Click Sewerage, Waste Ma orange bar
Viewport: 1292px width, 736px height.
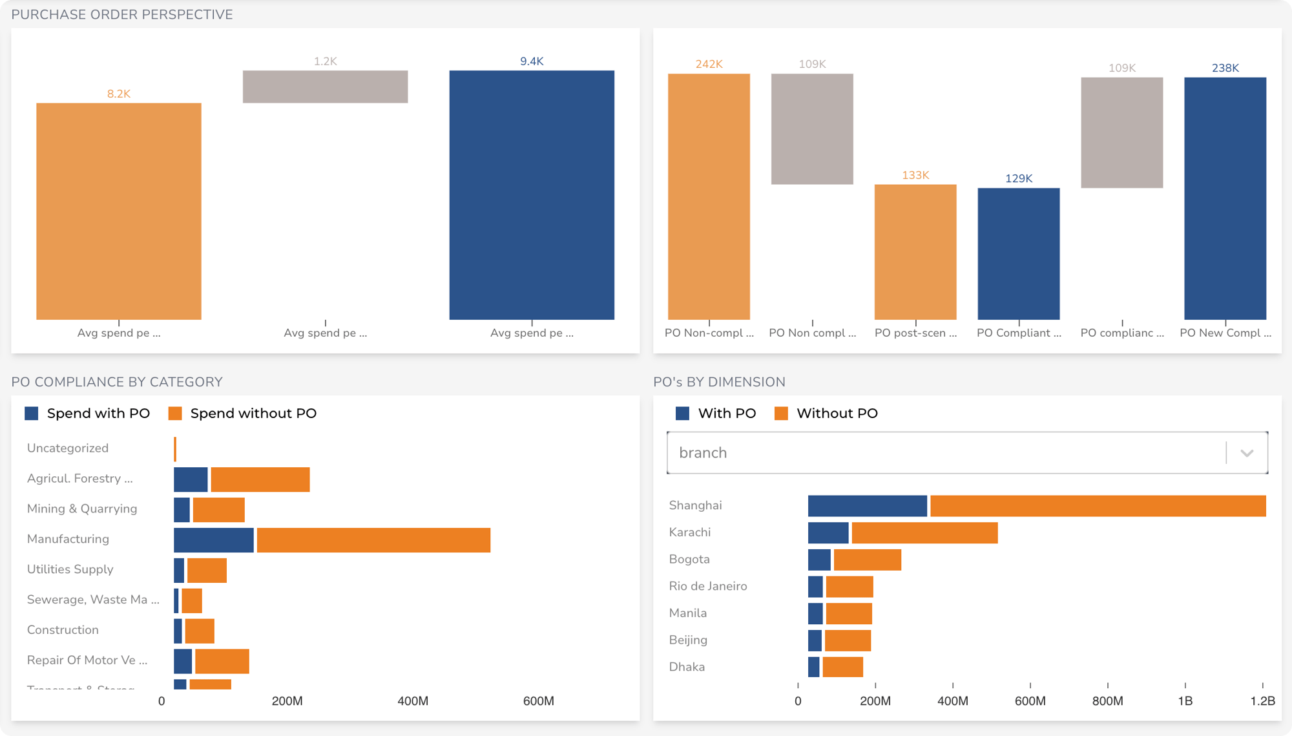(192, 601)
